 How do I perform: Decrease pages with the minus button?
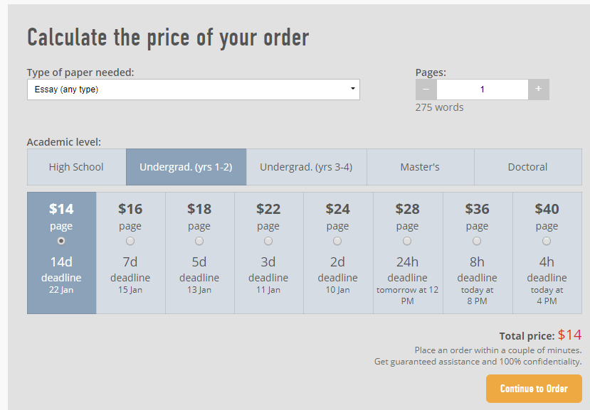click(426, 90)
